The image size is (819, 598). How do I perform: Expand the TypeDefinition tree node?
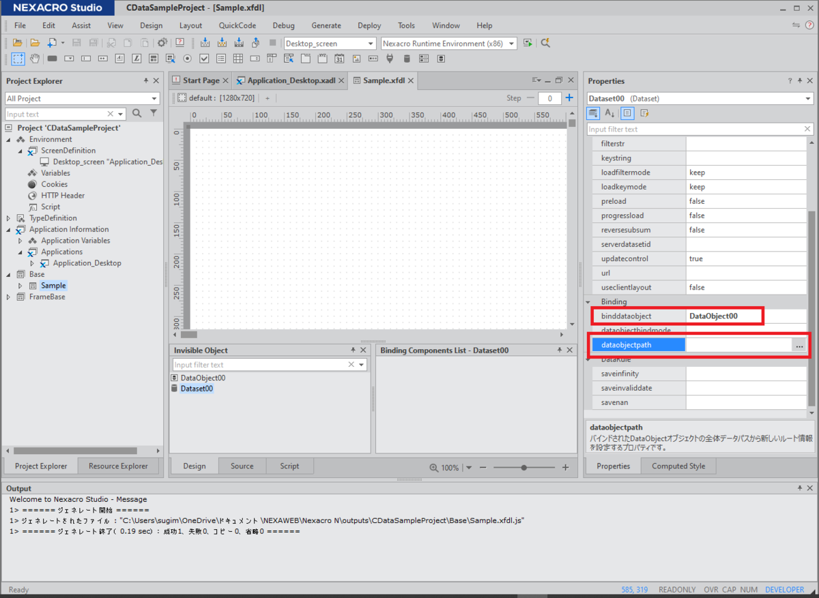(9, 218)
